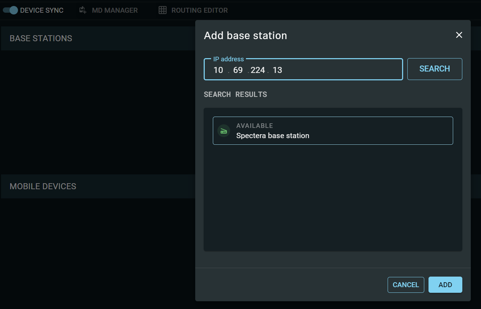481x309 pixels.
Task: Select third IP octet field showing 224
Action: tap(258, 70)
